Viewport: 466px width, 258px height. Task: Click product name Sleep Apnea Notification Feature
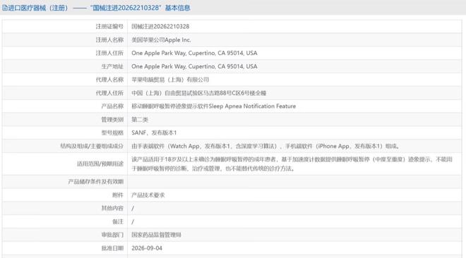click(x=214, y=106)
